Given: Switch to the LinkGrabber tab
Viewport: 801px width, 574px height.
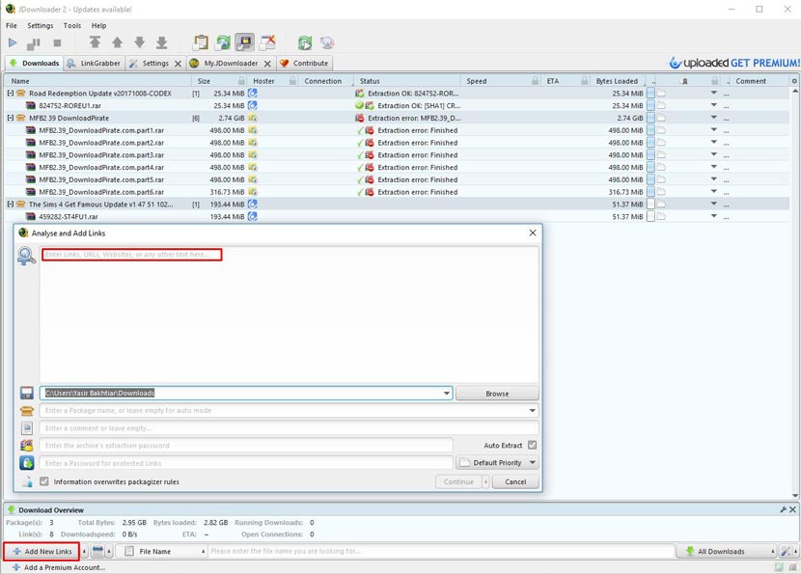Looking at the screenshot, I should [x=97, y=62].
